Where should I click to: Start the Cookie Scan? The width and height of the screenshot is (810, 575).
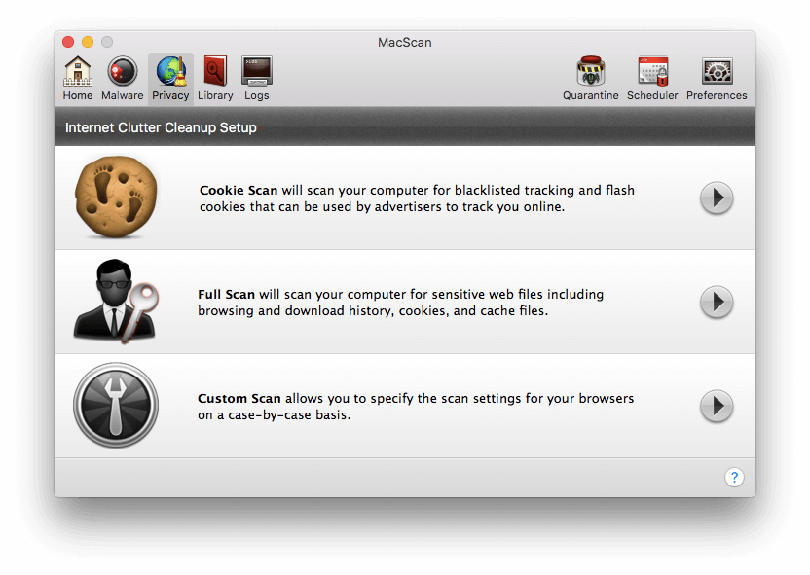tap(717, 198)
